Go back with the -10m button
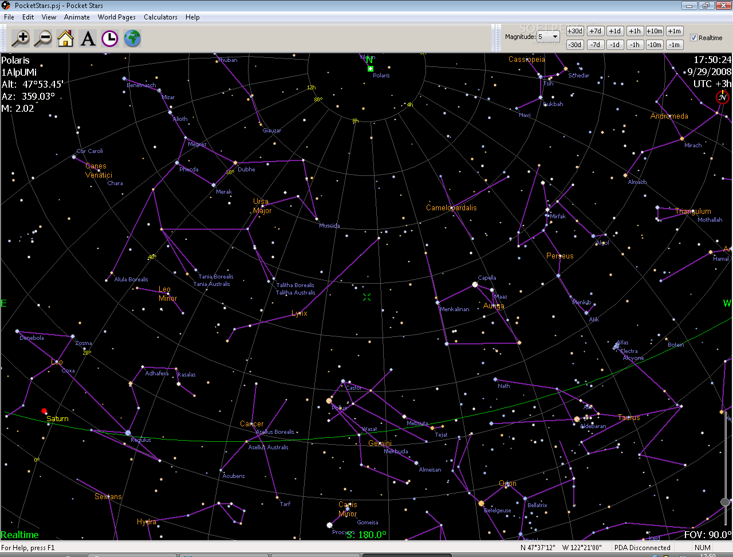Screen dimensions: 733x557 click(655, 45)
